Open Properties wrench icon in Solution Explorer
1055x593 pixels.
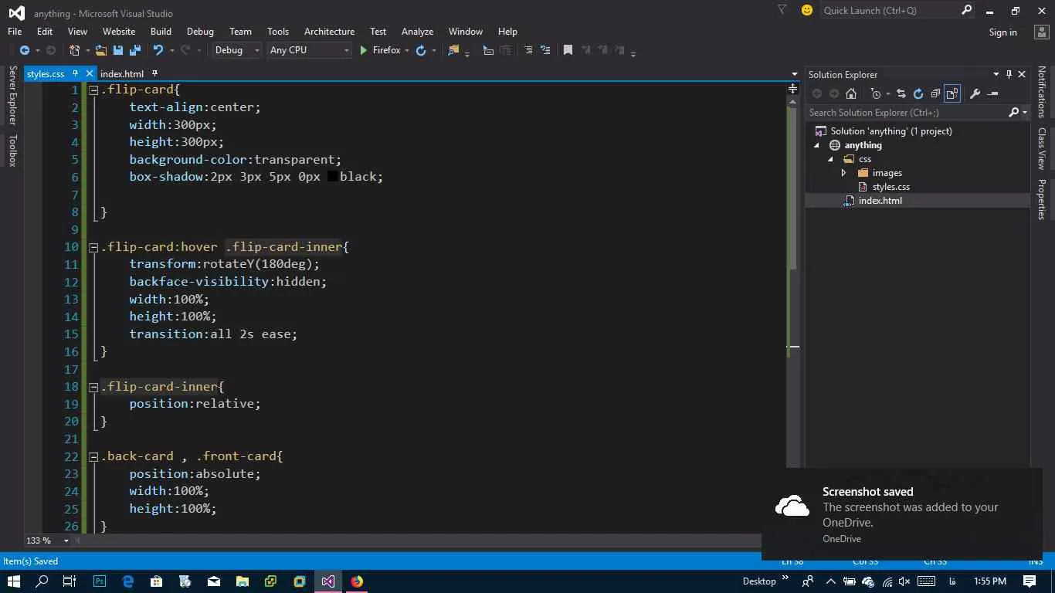(x=975, y=93)
